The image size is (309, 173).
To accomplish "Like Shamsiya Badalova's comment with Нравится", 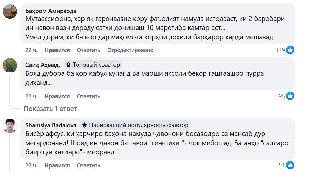I will point(57,165).
